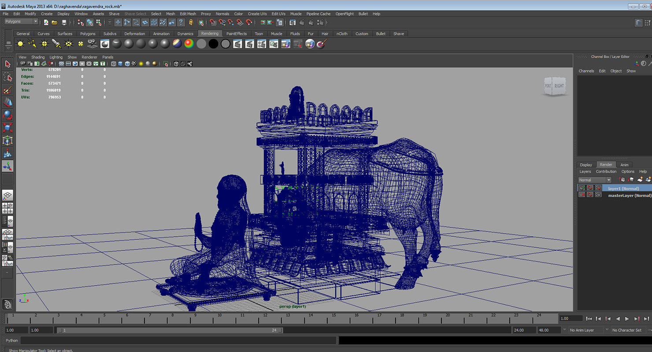
Task: Toggle textured display checker icon in viewport
Action: pos(134,64)
